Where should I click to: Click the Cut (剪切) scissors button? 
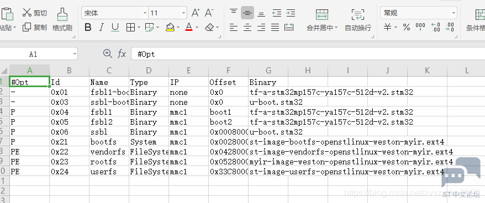pyautogui.click(x=34, y=13)
